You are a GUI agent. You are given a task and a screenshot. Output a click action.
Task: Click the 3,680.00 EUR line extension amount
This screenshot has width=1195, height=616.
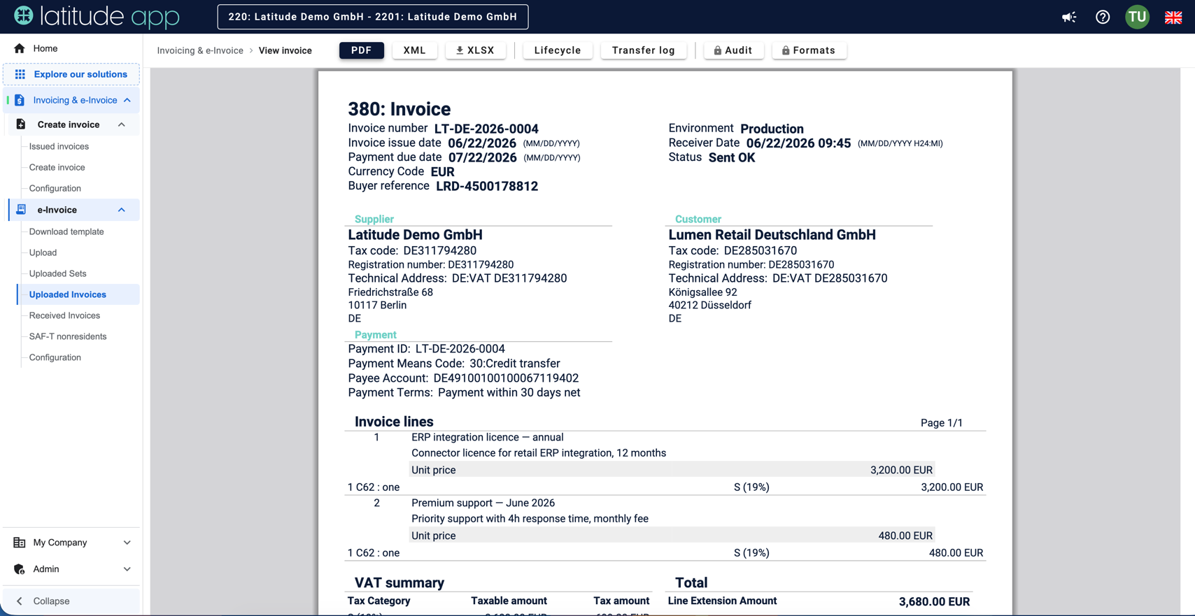(x=935, y=601)
